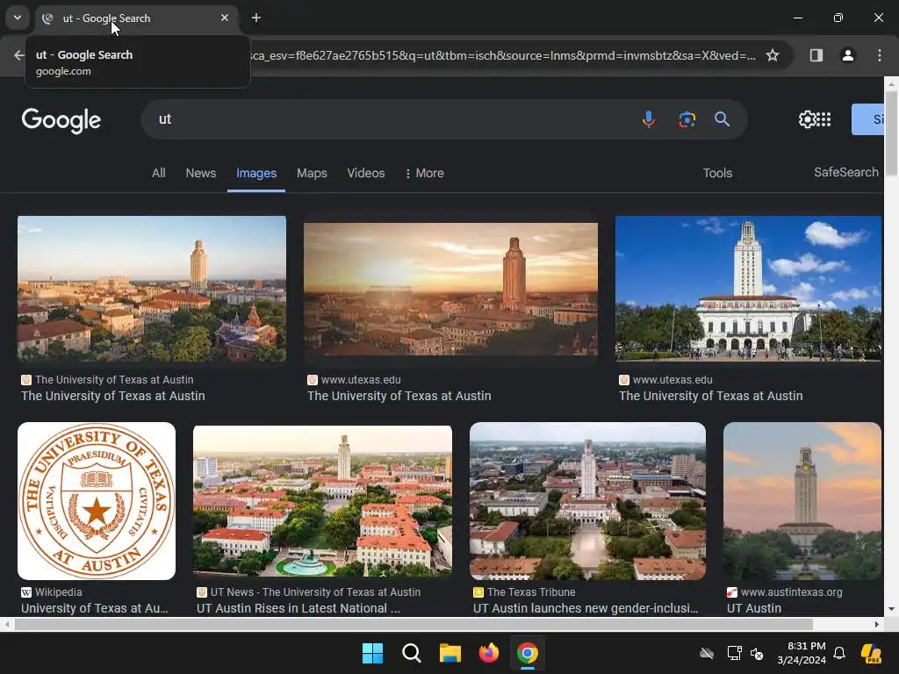899x674 pixels.
Task: Open the Google apps grid
Action: [823, 119]
